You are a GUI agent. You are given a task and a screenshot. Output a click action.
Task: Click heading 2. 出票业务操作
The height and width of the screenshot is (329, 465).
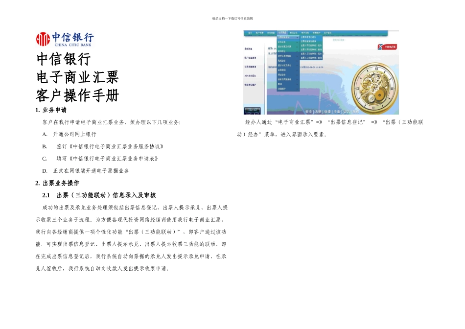57,183
